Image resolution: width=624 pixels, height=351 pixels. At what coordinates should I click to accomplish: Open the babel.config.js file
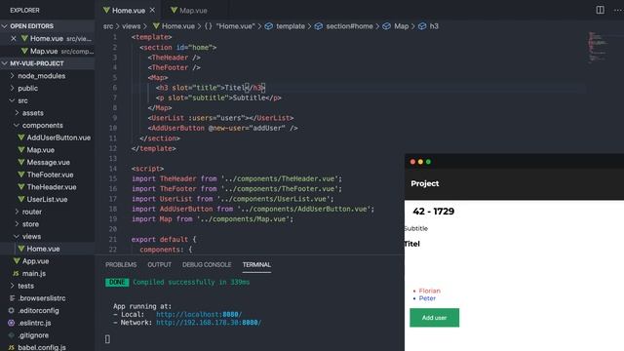pyautogui.click(x=42, y=347)
